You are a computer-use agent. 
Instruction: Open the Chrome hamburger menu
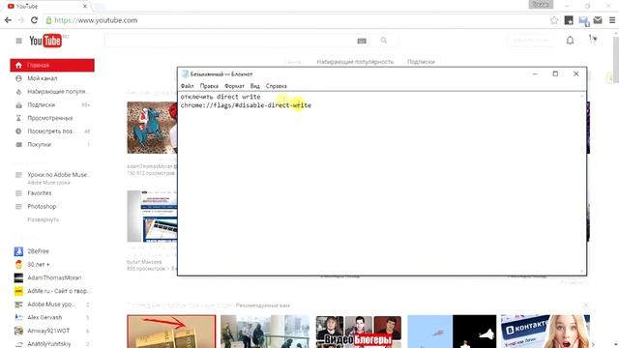[612, 20]
